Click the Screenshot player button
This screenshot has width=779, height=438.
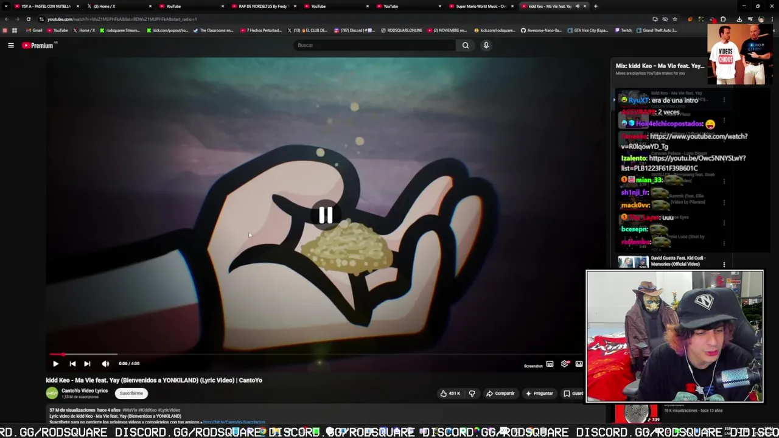(x=533, y=366)
